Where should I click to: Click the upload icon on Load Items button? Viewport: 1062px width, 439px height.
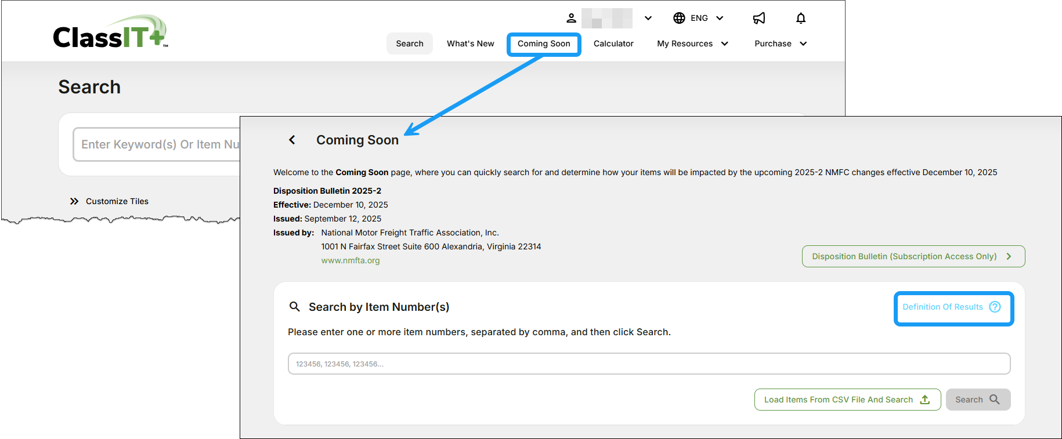925,400
